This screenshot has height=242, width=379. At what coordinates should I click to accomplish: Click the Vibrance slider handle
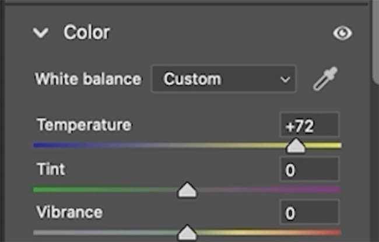(x=187, y=233)
